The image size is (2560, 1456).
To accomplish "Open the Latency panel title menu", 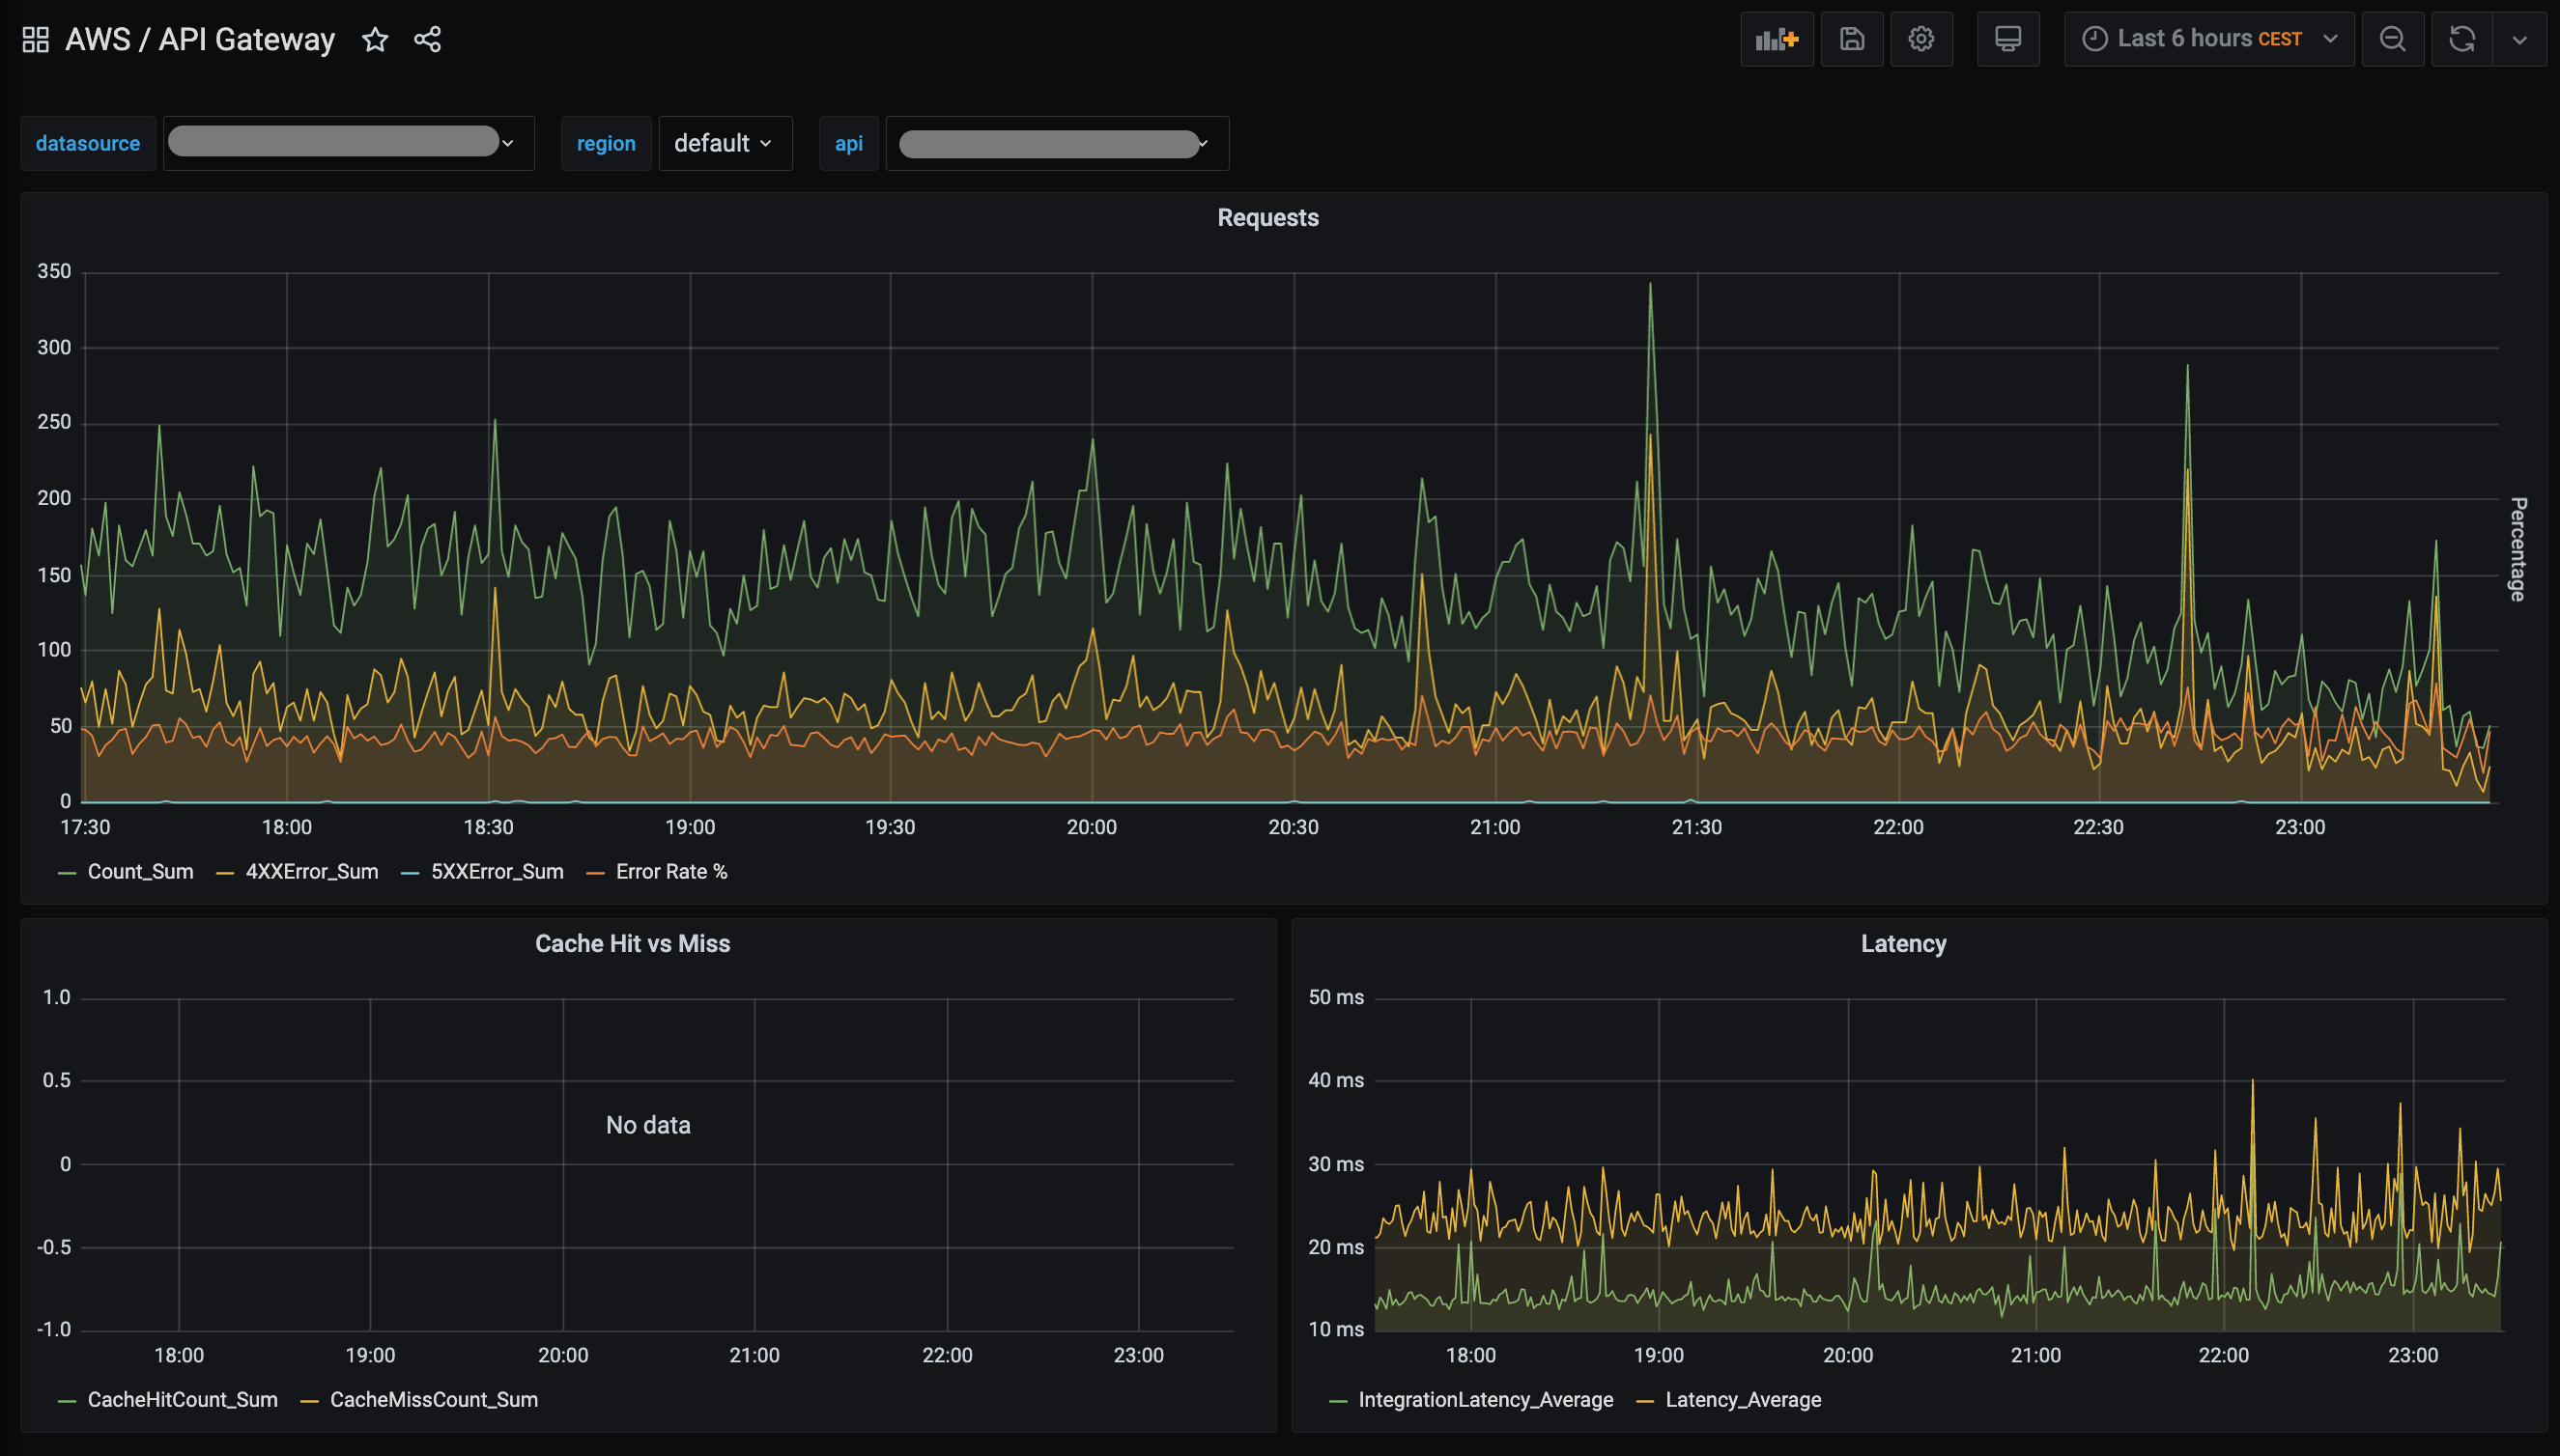I will point(1903,944).
